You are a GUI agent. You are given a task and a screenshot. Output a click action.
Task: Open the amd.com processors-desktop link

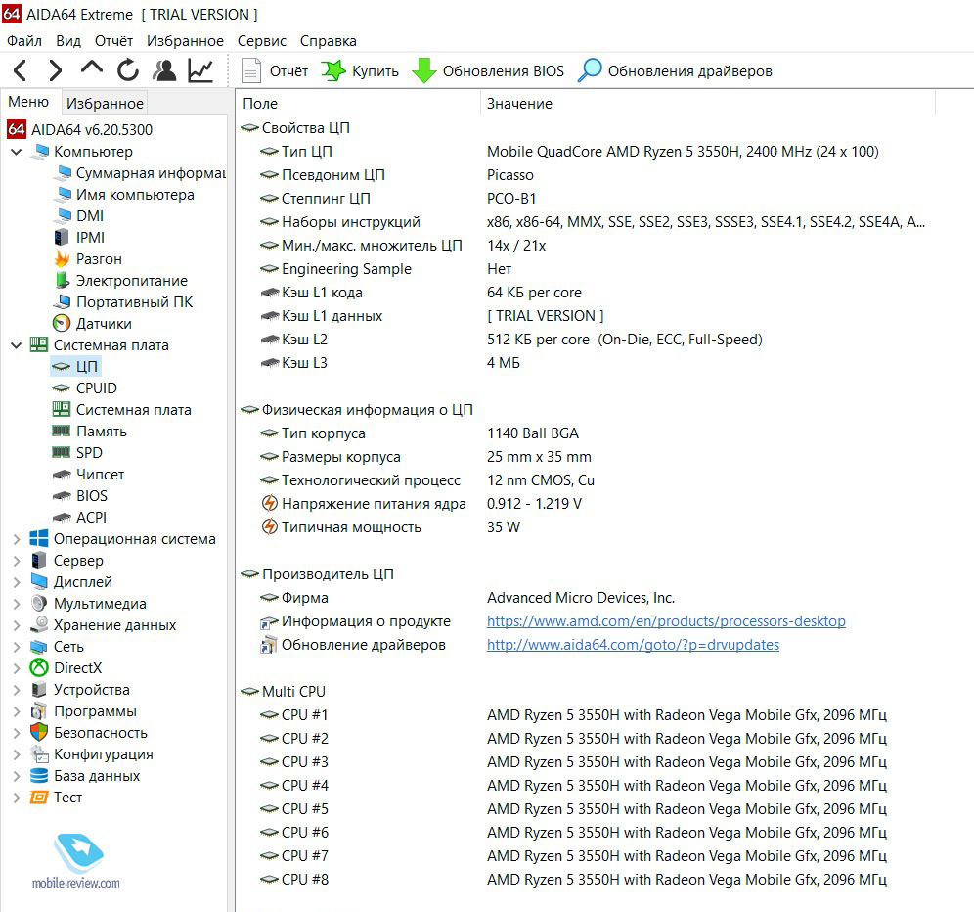(666, 621)
